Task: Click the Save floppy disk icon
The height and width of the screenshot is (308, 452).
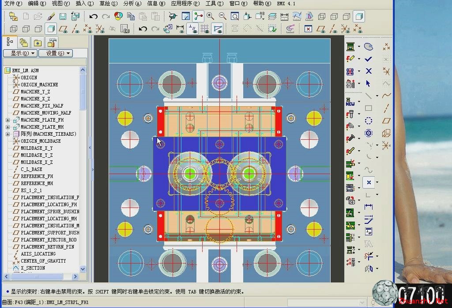Action: tap(63, 16)
